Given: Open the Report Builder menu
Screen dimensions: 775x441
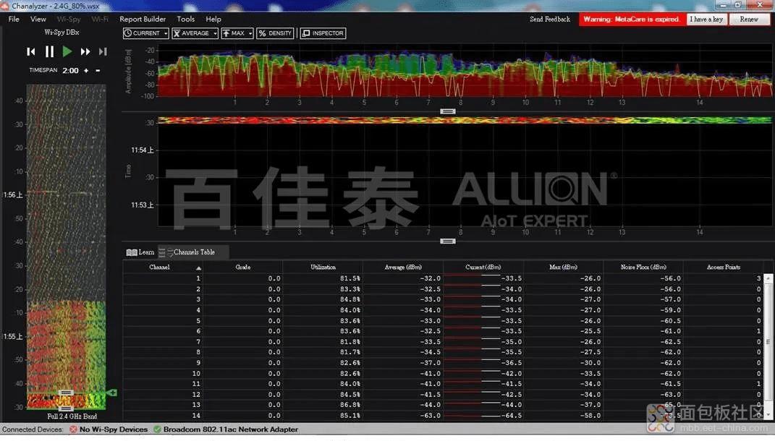Looking at the screenshot, I should pos(143,19).
